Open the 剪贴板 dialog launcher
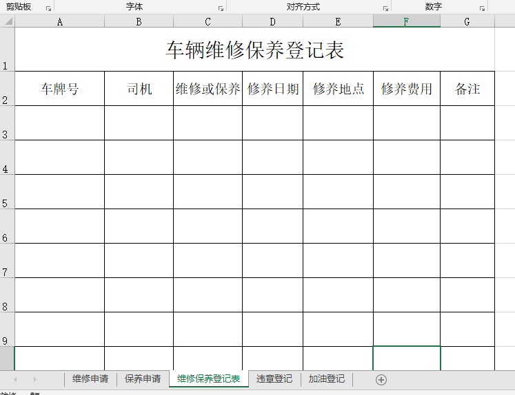This screenshot has height=395, width=515. pyautogui.click(x=48, y=8)
